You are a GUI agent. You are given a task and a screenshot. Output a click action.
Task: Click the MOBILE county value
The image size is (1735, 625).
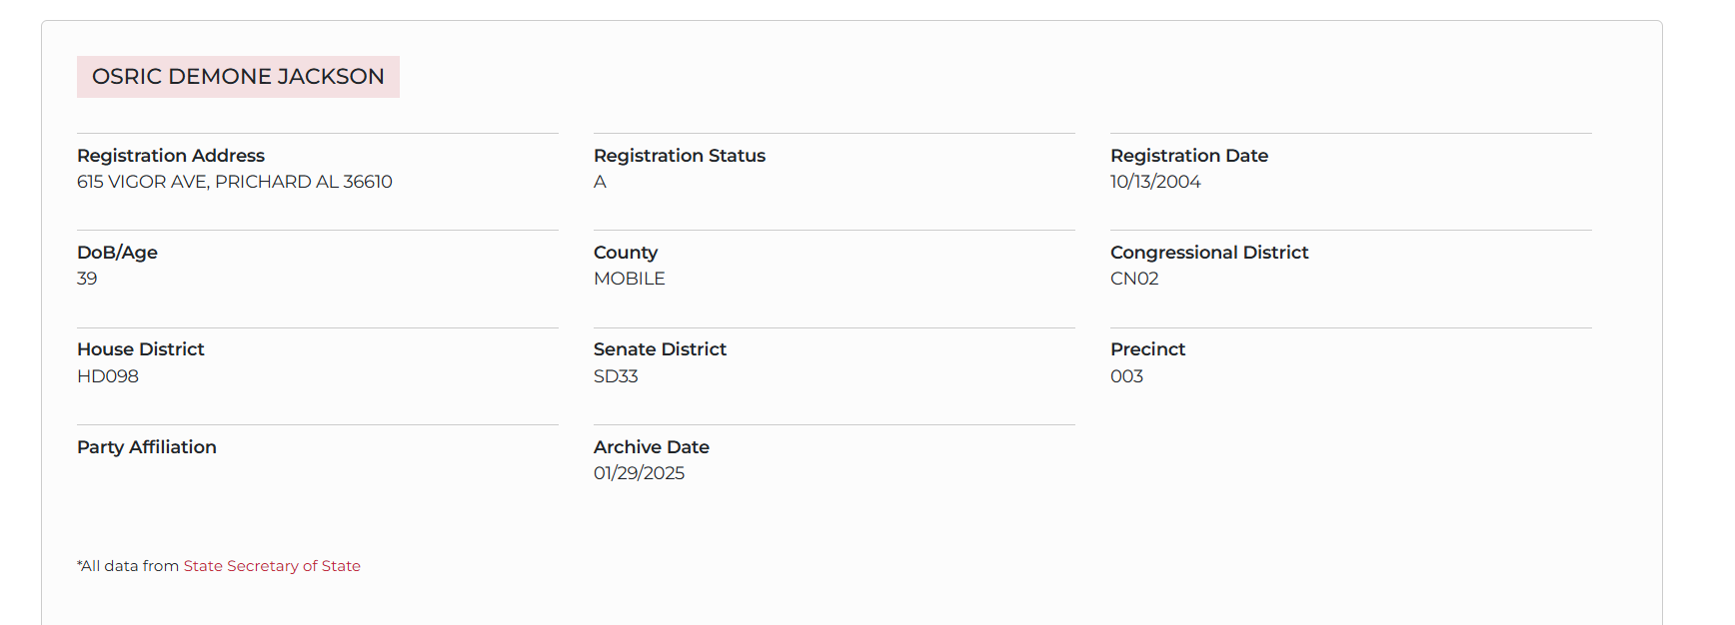[x=629, y=279]
